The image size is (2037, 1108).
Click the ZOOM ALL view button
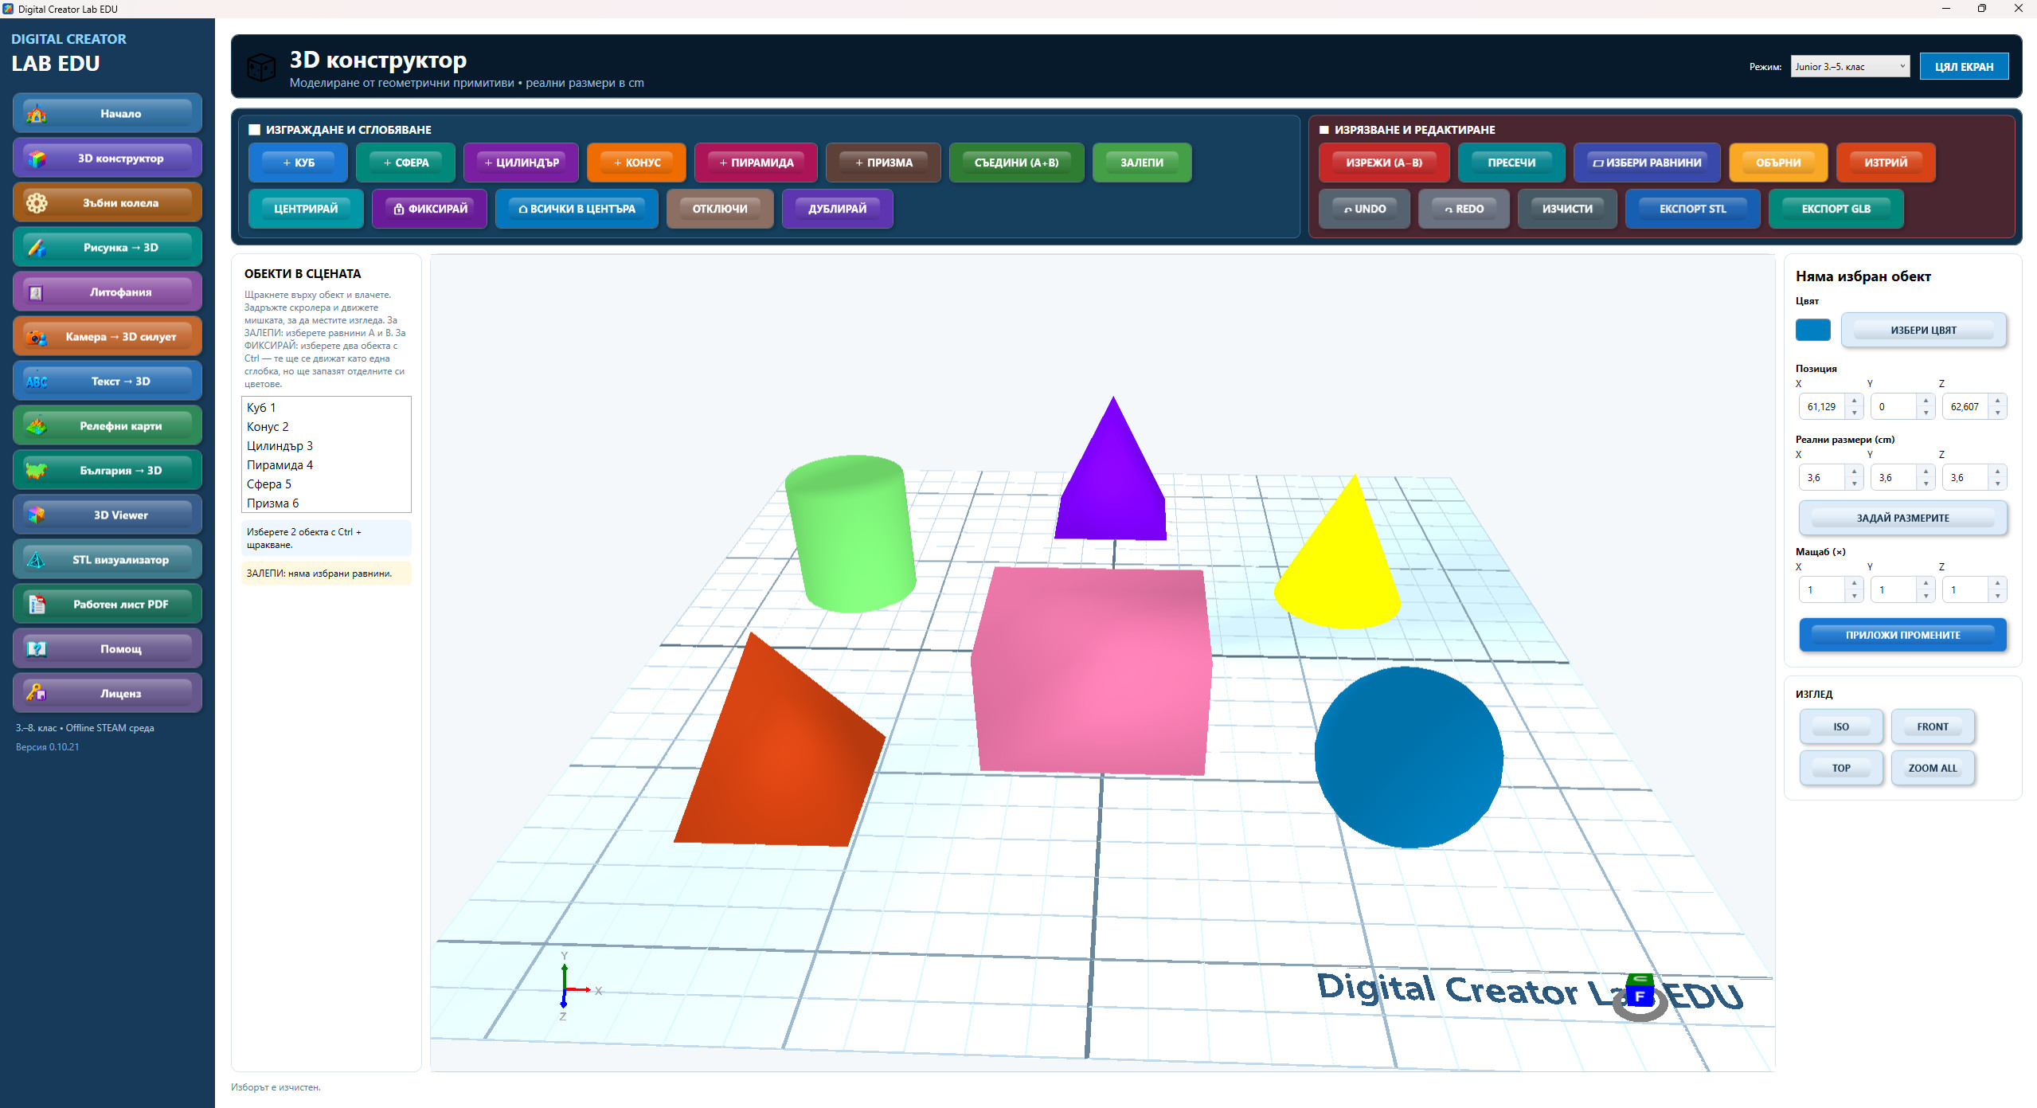click(x=1932, y=768)
